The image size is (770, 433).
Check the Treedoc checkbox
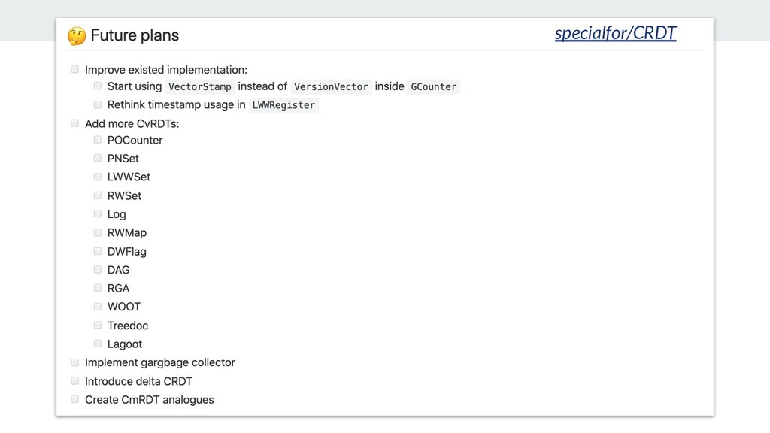tap(98, 325)
